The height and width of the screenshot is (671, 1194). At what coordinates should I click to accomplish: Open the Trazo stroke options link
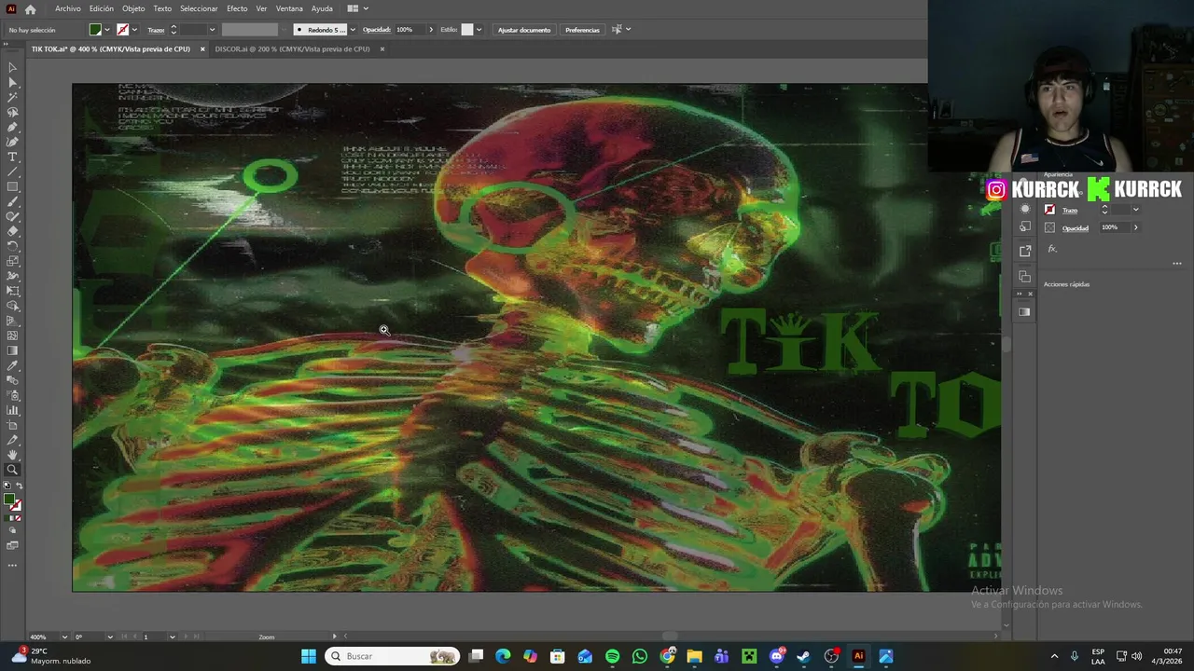click(x=156, y=30)
